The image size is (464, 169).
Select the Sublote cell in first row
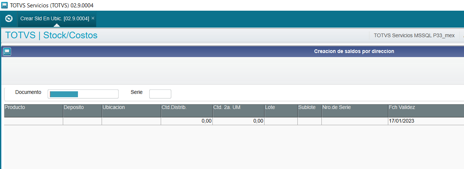click(310, 121)
